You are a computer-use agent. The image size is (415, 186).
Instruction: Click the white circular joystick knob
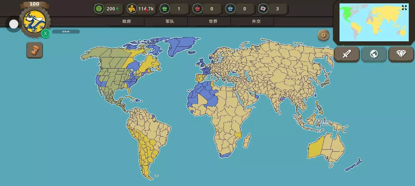14,24
